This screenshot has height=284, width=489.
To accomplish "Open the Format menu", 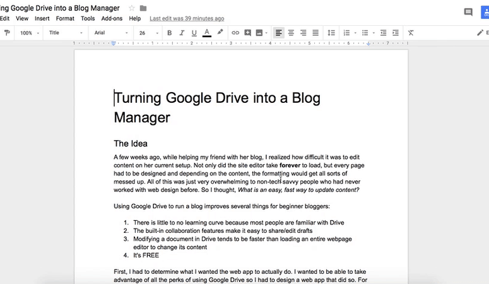I will click(65, 18).
